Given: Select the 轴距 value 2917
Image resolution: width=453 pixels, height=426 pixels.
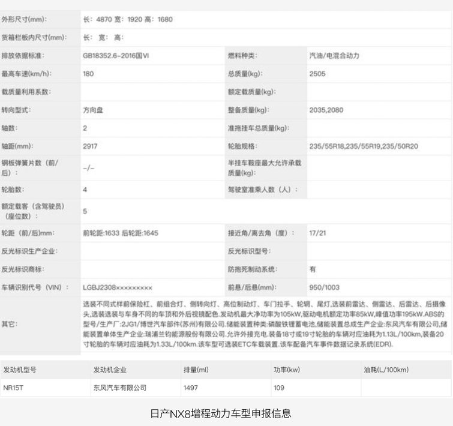Looking at the screenshot, I should pyautogui.click(x=89, y=146).
